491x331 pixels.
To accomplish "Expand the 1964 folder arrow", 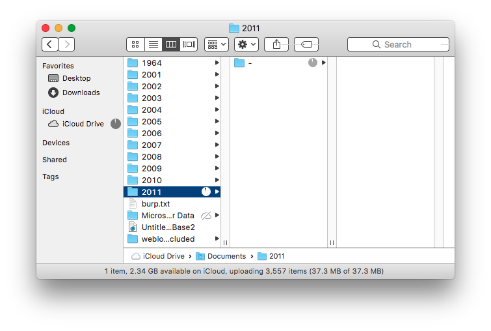I will pyautogui.click(x=217, y=63).
